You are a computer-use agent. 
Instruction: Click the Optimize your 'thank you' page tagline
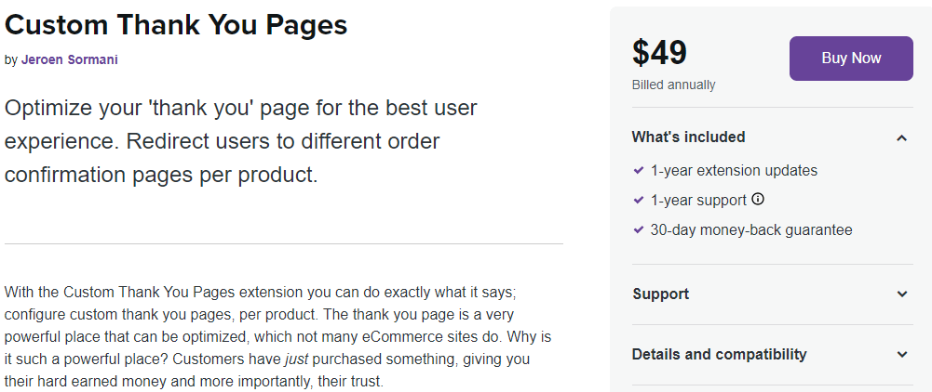pyautogui.click(x=241, y=142)
